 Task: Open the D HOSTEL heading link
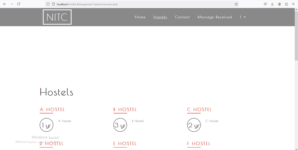(52, 144)
